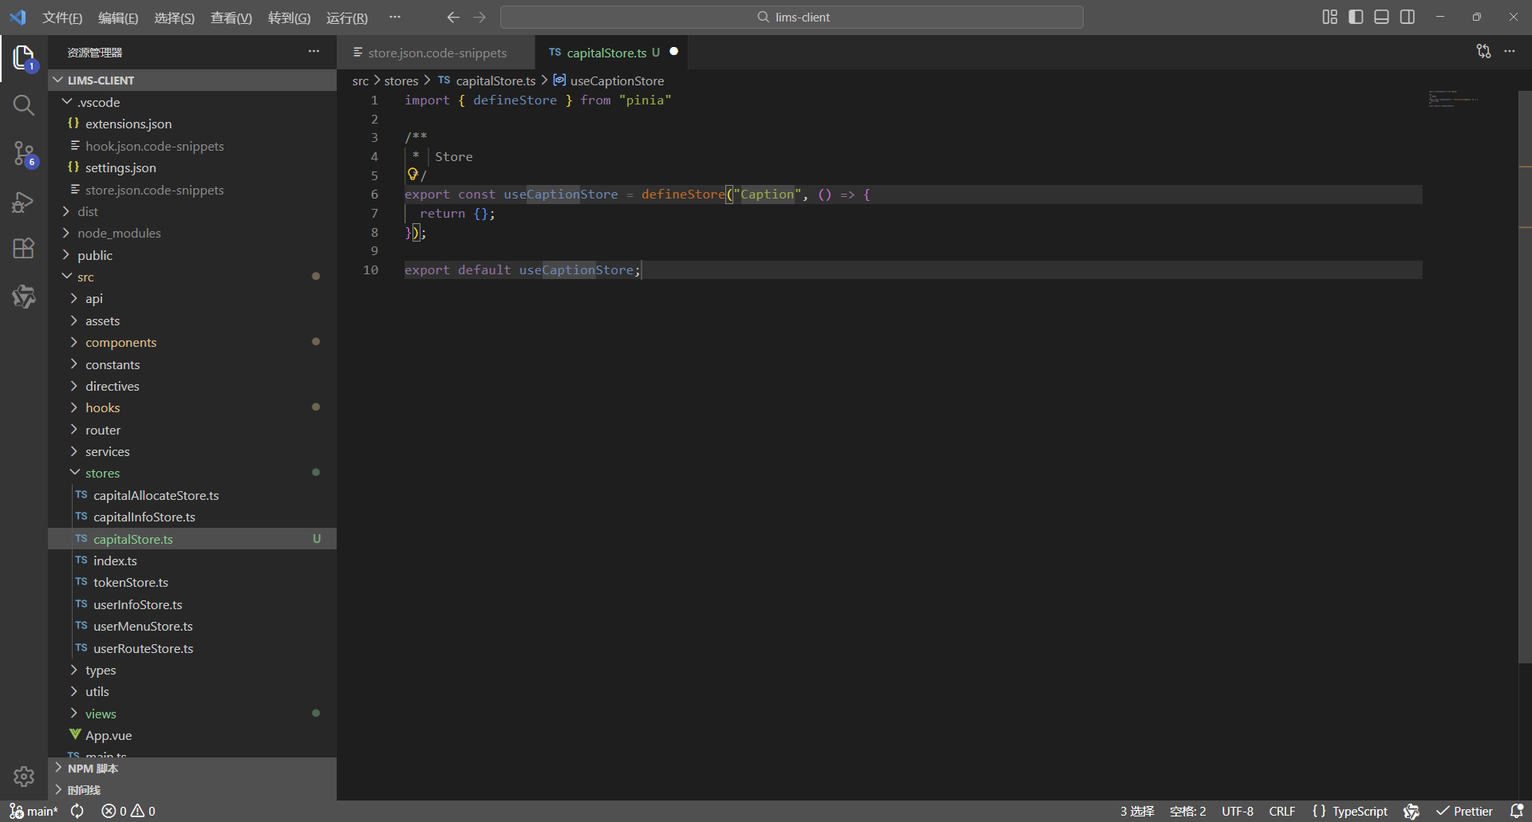Viewport: 1532px width, 822px height.
Task: Open the Source Control view
Action: click(24, 153)
